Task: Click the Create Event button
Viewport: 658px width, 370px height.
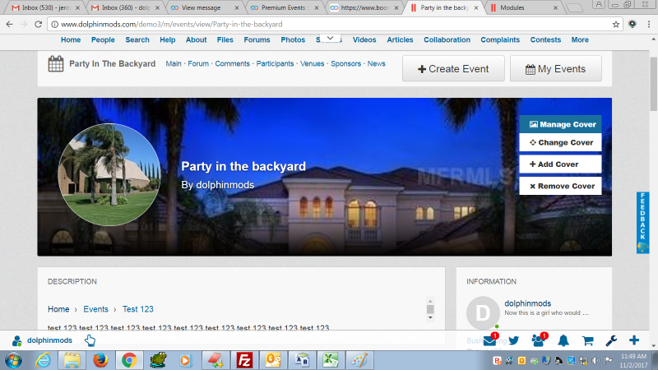Action: 453,68
